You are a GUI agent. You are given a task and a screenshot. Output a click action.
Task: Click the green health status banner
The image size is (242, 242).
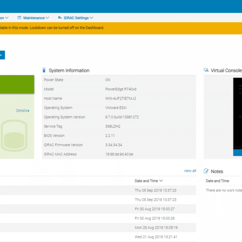click(x=17, y=84)
